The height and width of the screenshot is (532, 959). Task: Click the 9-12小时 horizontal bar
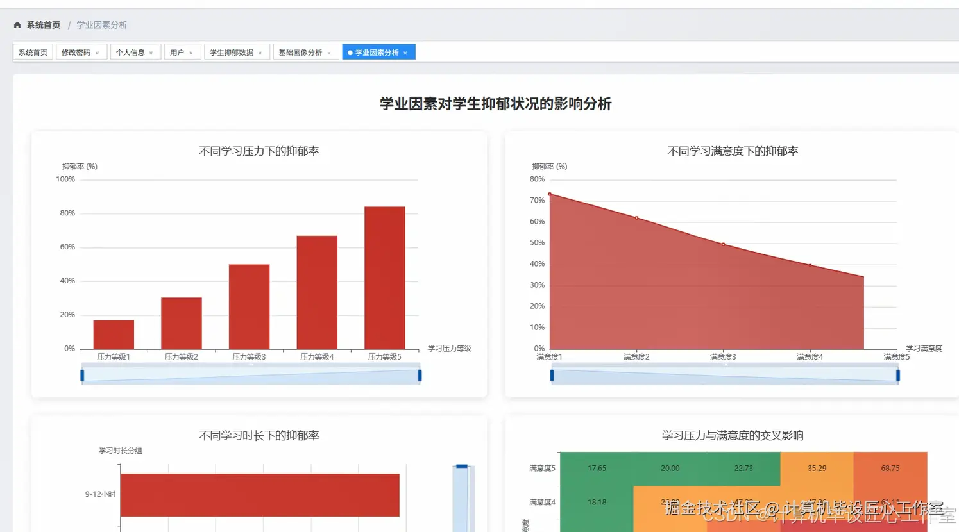click(x=260, y=495)
